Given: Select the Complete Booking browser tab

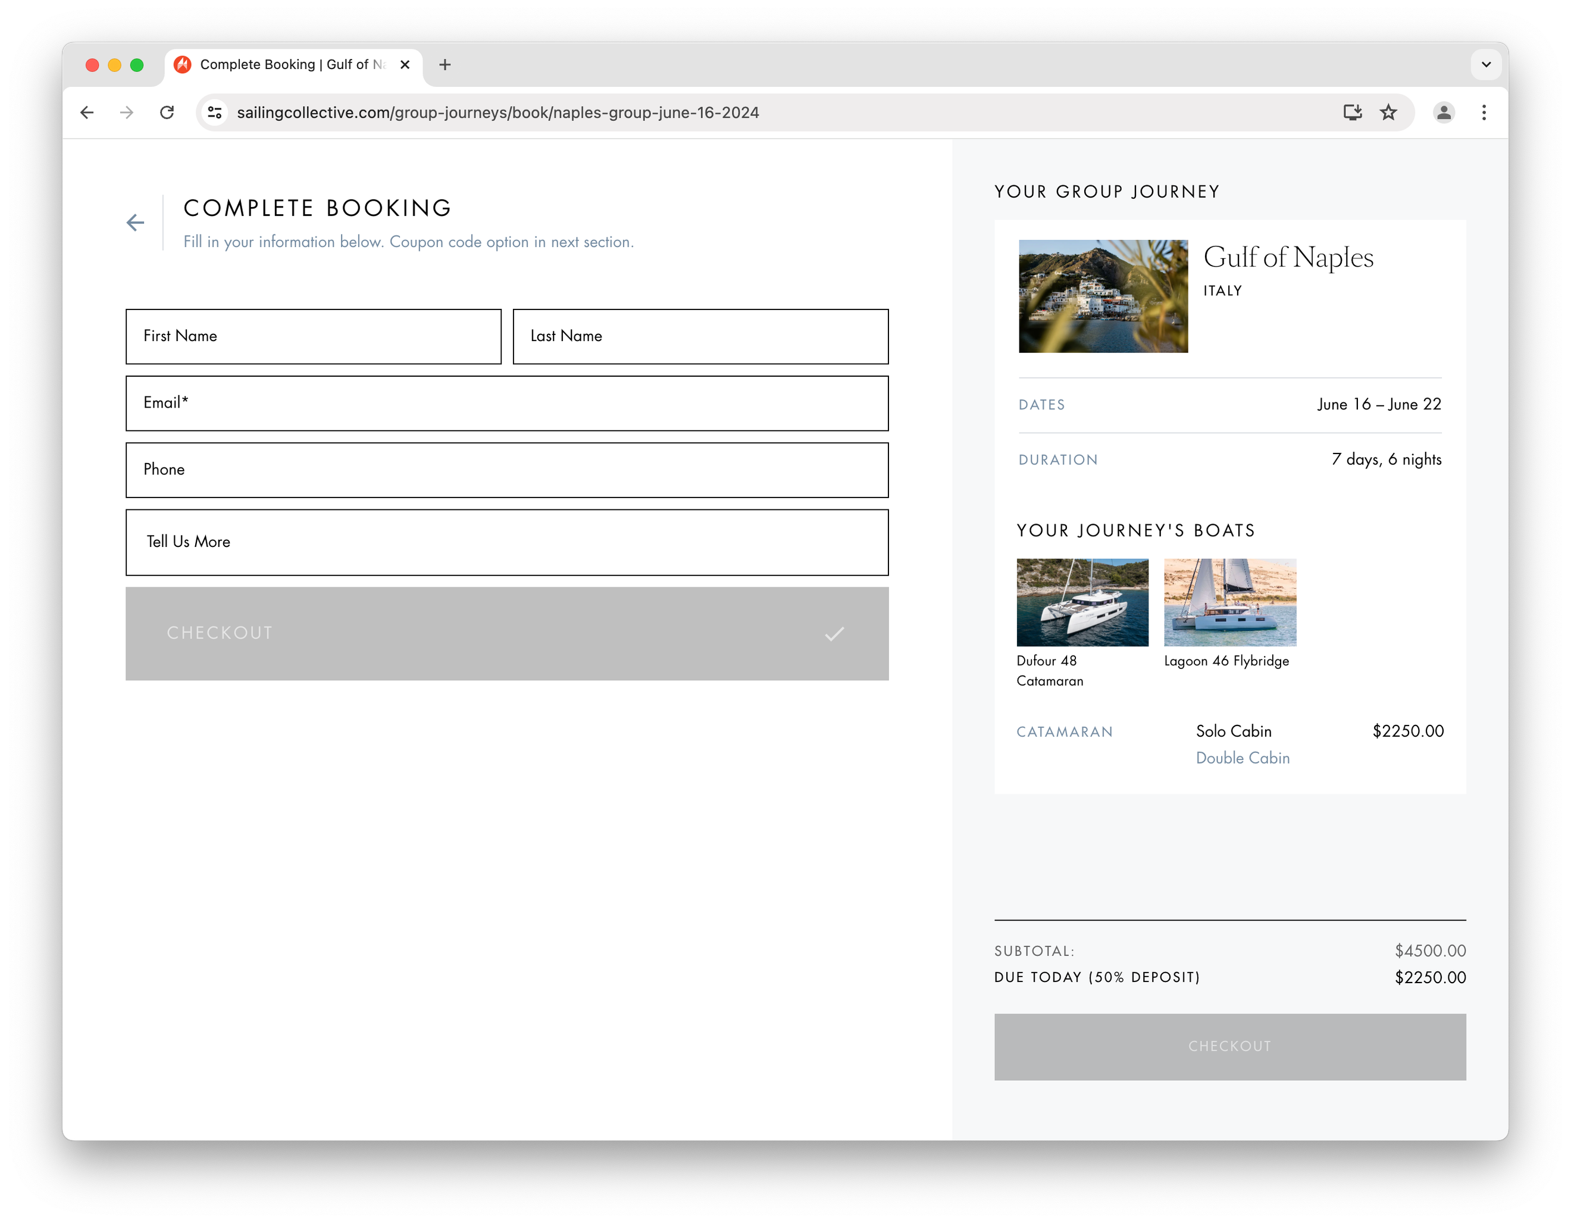Looking at the screenshot, I should coord(288,65).
